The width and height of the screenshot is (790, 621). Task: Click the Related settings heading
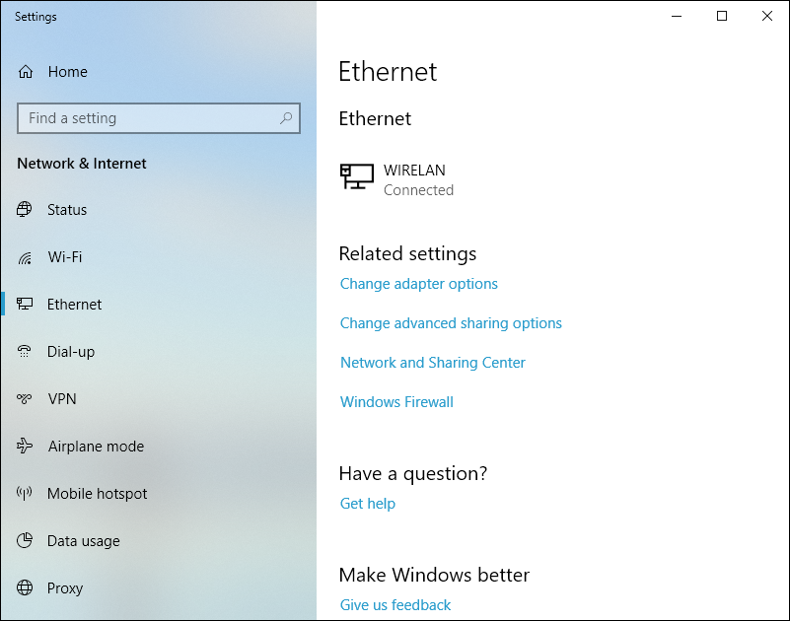407,254
